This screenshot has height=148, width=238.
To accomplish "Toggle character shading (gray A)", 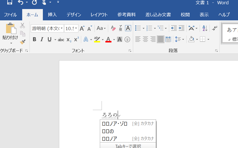I will (120, 39).
